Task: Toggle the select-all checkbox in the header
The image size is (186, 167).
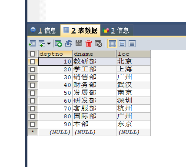Action: pos(33,54)
